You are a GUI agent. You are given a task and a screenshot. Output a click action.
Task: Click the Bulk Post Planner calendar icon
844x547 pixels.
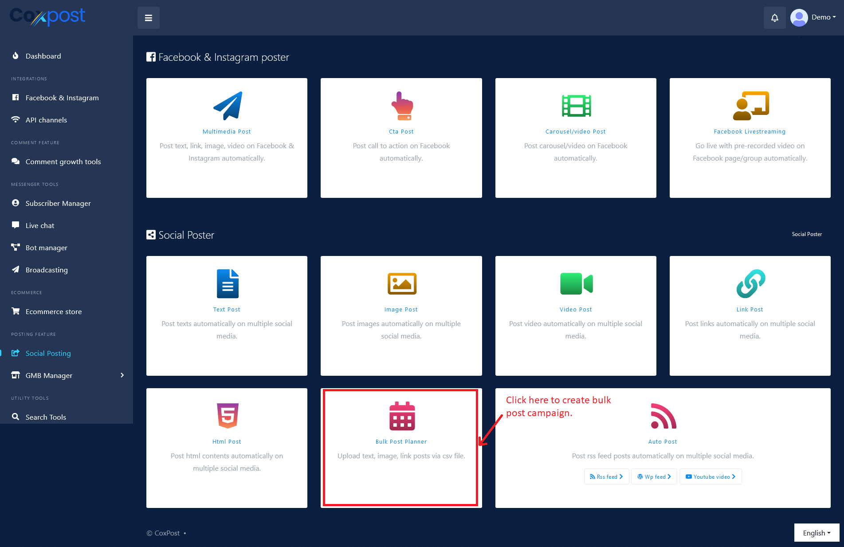pyautogui.click(x=402, y=416)
